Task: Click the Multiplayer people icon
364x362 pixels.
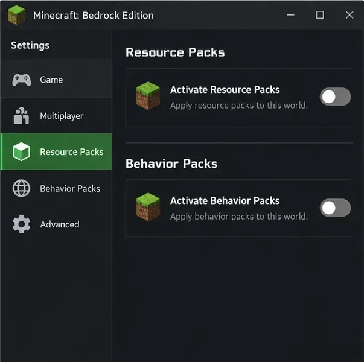Action: click(21, 116)
